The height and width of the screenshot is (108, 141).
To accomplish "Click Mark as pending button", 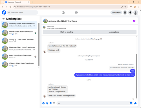I will point(67,32).
